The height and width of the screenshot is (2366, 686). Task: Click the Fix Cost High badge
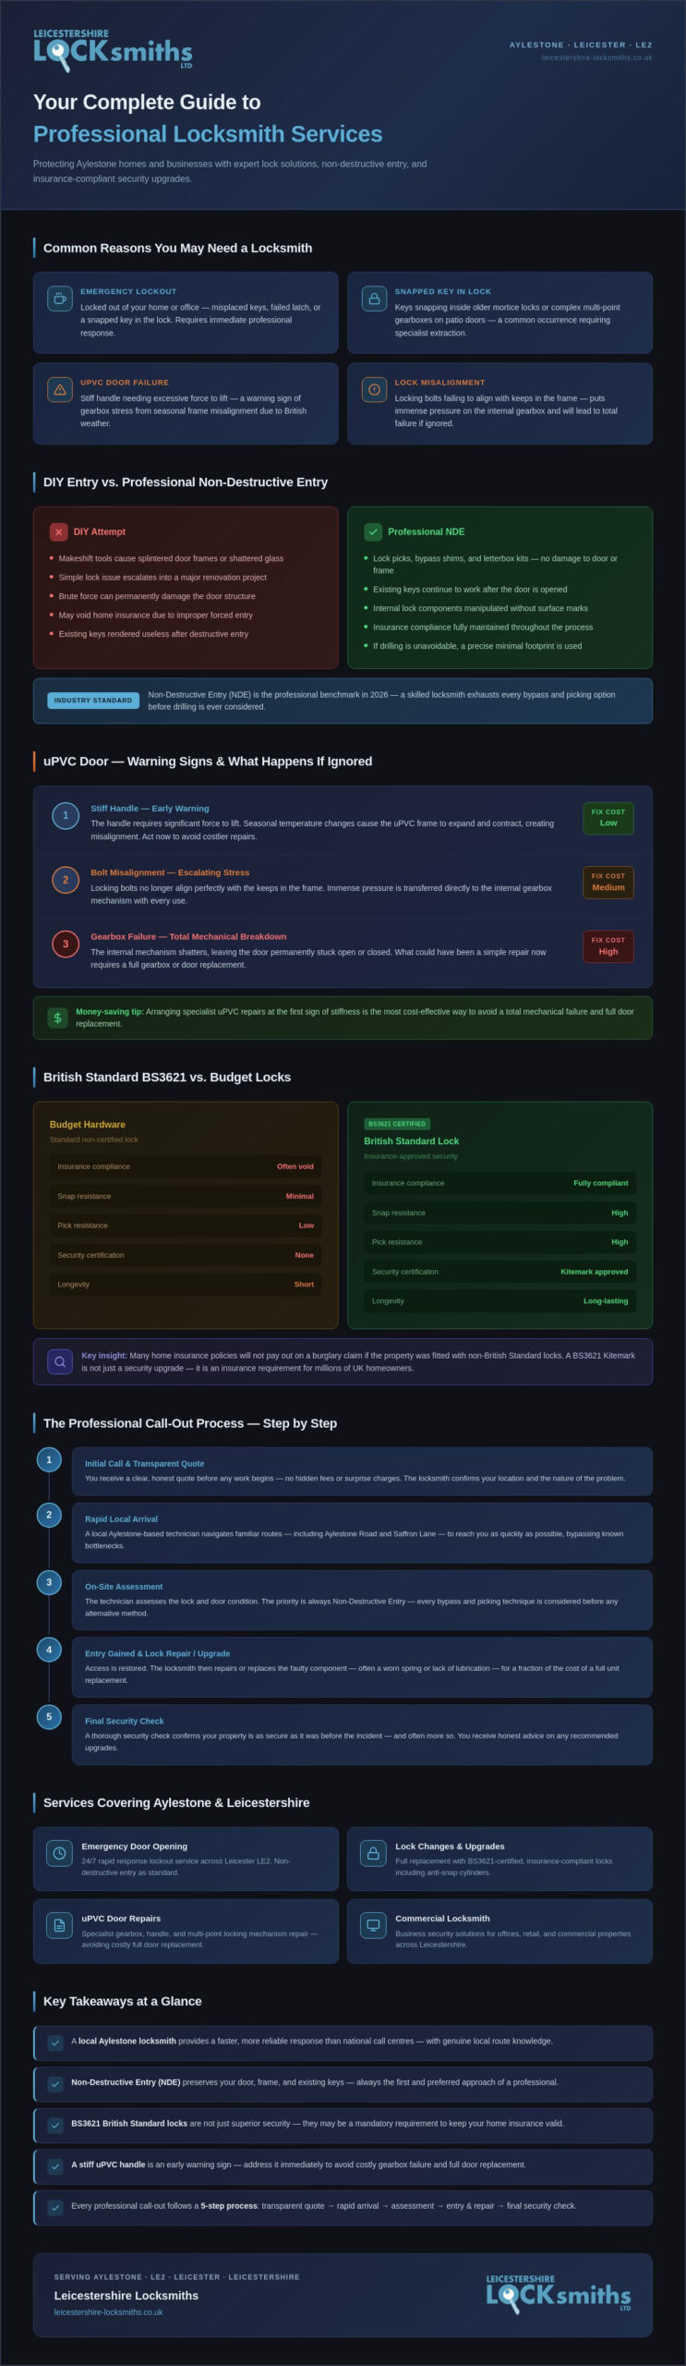click(x=608, y=946)
